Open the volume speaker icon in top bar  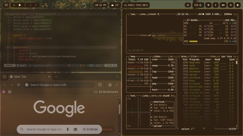point(223,5)
